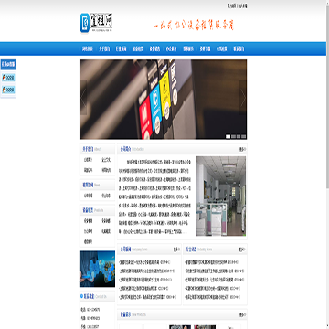The height and width of the screenshot is (329, 329).
Task: Open left link under News sidebar section
Action: [88, 196]
